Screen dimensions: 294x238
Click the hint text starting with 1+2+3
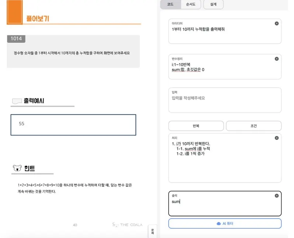tap(75, 188)
